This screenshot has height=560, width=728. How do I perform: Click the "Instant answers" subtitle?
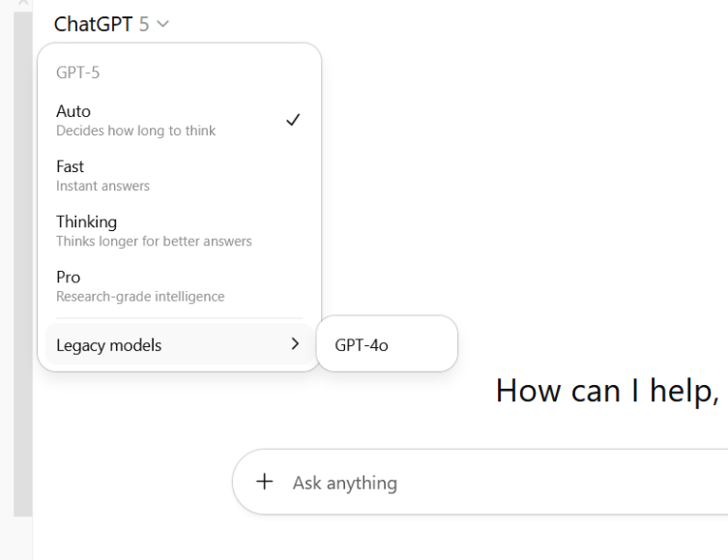102,186
